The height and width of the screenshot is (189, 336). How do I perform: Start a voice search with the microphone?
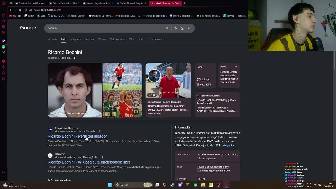(x=176, y=28)
